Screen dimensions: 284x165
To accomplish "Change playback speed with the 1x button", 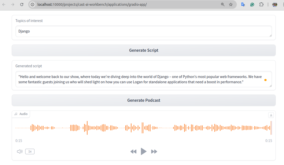I will pos(30,151).
